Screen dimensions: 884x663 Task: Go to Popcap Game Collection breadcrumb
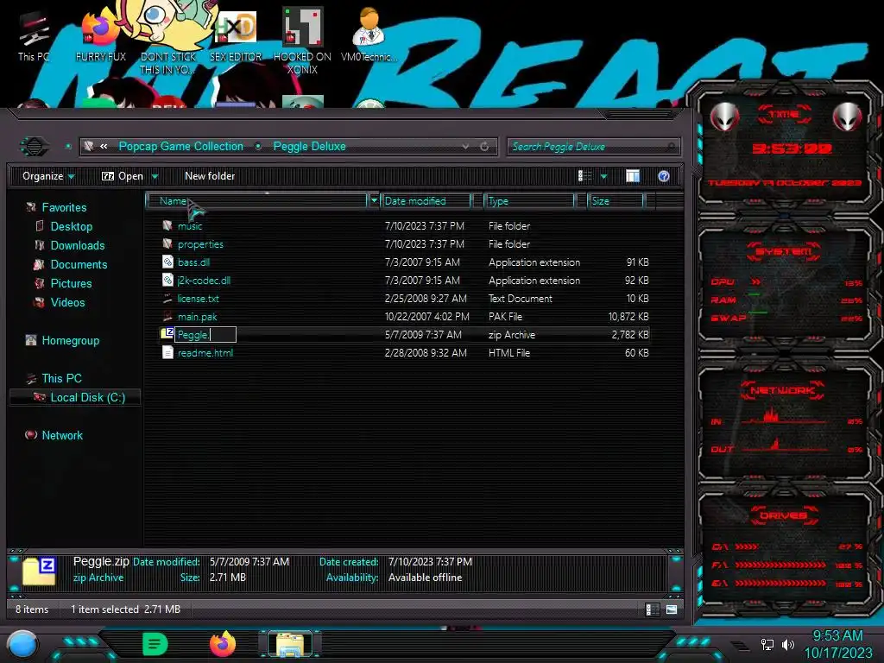[x=181, y=147]
